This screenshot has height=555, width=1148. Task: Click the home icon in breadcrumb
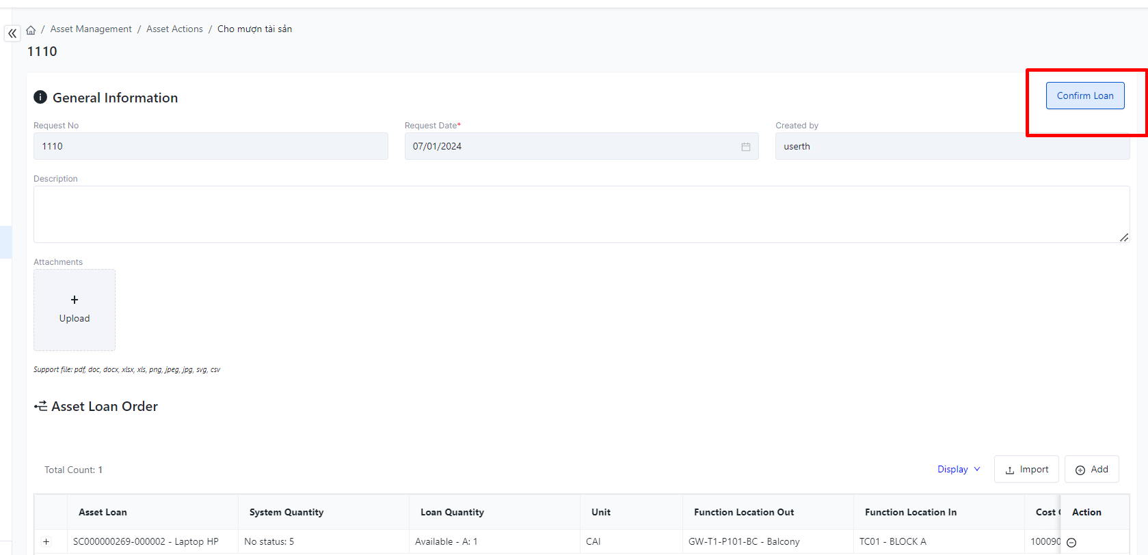point(31,30)
